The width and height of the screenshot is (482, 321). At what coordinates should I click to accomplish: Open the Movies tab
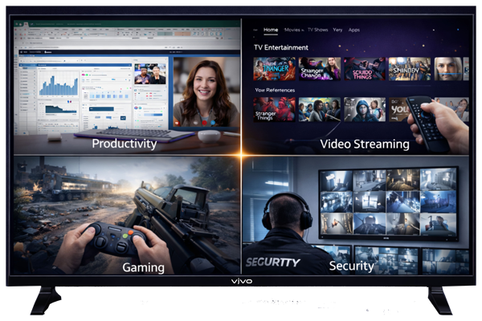coord(292,30)
